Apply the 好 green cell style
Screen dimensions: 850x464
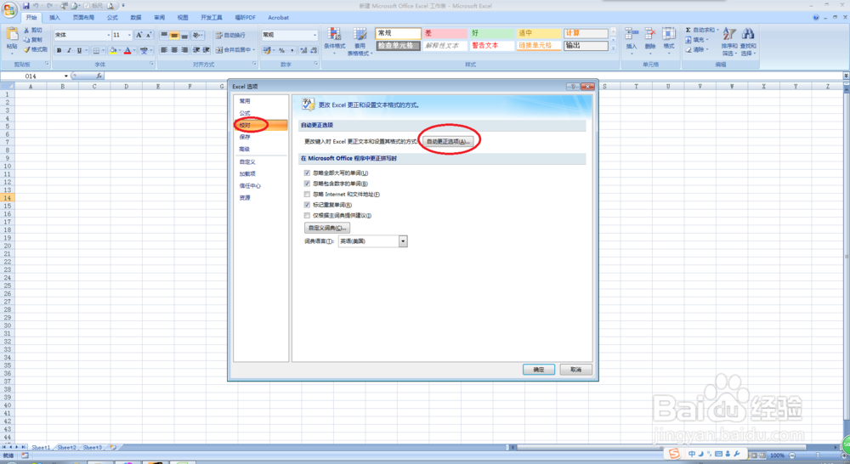click(x=490, y=33)
